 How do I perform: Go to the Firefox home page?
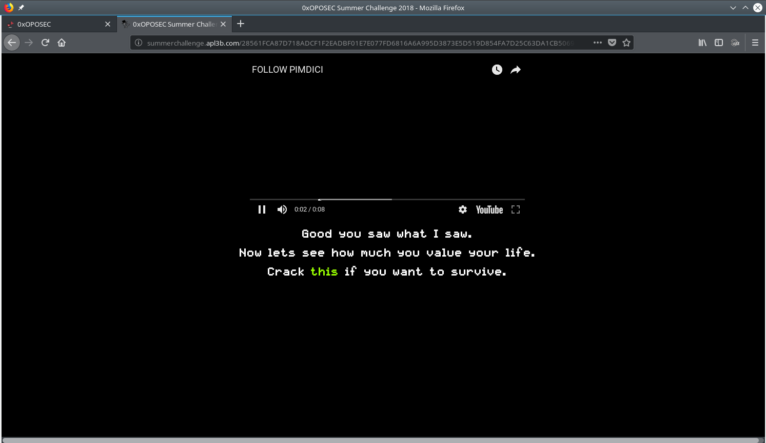pos(62,43)
